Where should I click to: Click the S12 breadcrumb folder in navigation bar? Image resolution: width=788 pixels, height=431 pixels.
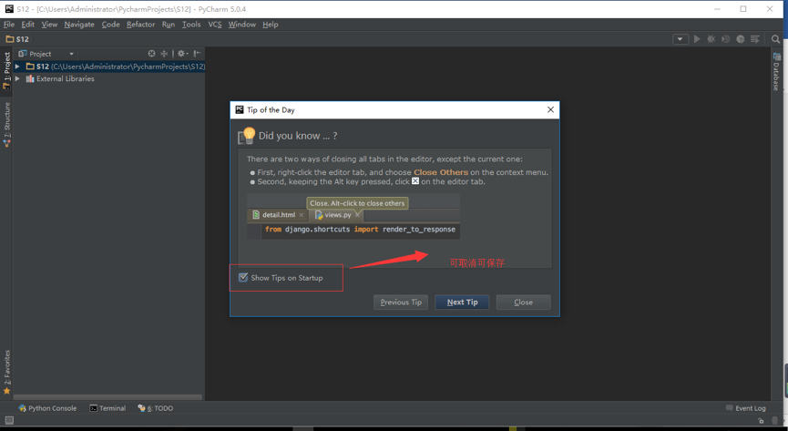[x=17, y=38]
